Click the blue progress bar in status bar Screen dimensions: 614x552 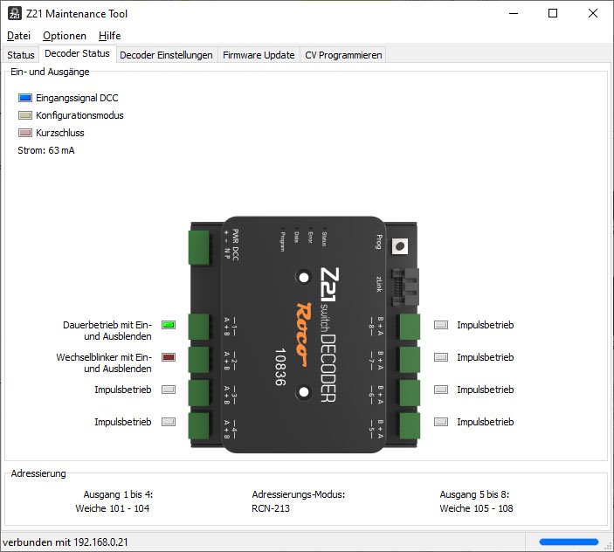pos(569,542)
